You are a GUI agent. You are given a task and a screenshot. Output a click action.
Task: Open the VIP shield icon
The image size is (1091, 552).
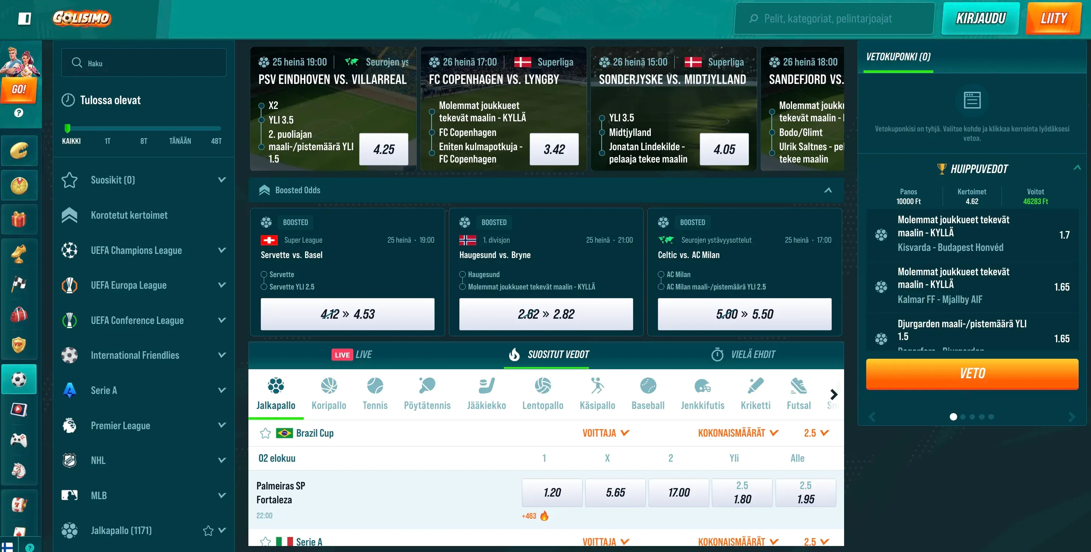pos(19,345)
